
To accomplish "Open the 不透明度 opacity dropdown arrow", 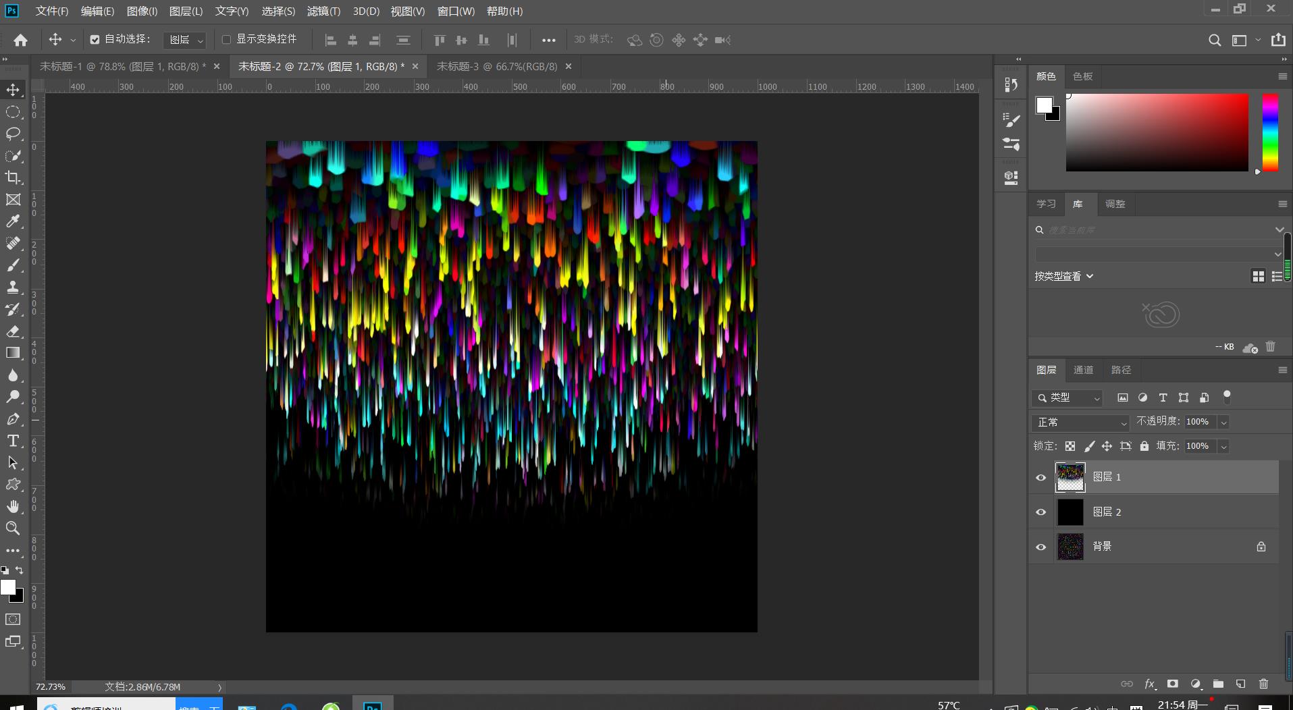I will [x=1223, y=422].
